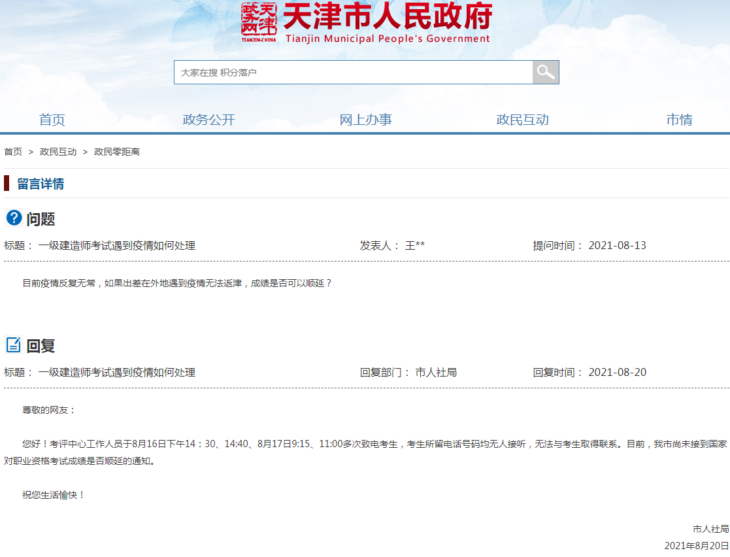Viewport: 730px width, 557px height.
Task: Click the reply pencil icon beside 回复
Action: pos(13,345)
